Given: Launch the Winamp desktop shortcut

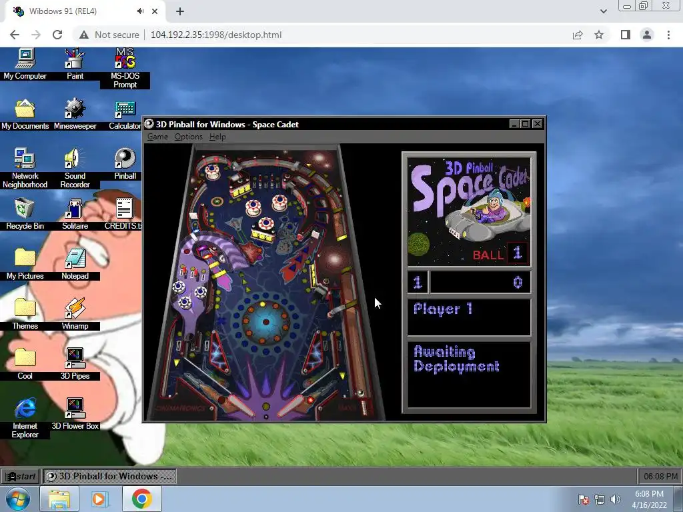Looking at the screenshot, I should [75, 315].
